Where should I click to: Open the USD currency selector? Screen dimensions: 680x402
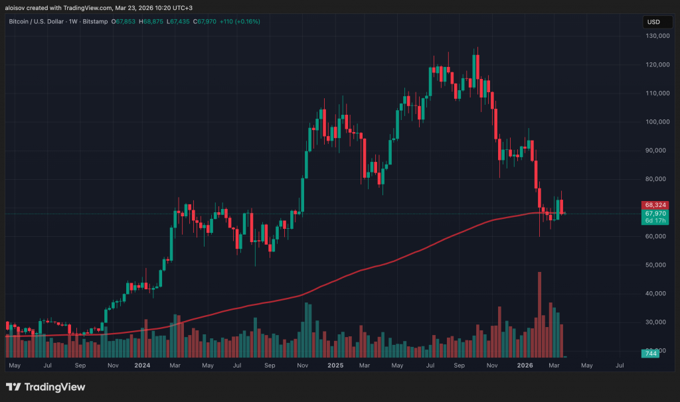pyautogui.click(x=653, y=22)
